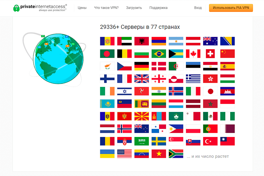
Task: Select the Cambodia flag
Action: [227, 91]
